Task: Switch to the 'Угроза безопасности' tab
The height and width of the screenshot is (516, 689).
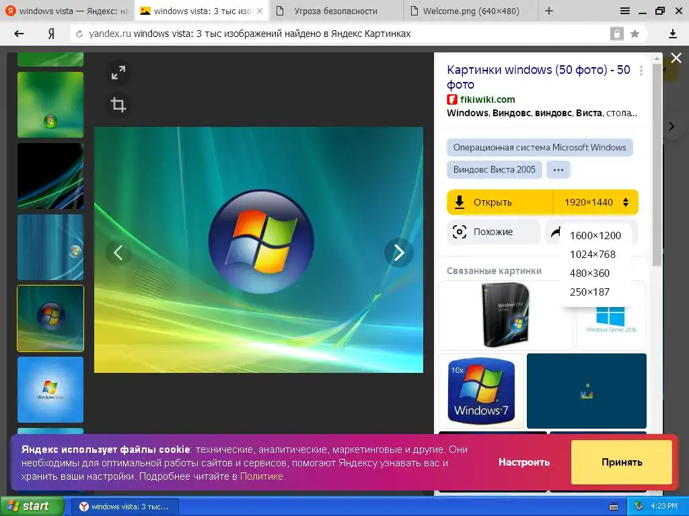Action: [336, 11]
